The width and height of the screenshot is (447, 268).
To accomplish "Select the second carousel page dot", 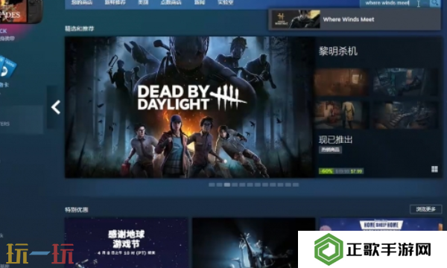I will coord(219,185).
